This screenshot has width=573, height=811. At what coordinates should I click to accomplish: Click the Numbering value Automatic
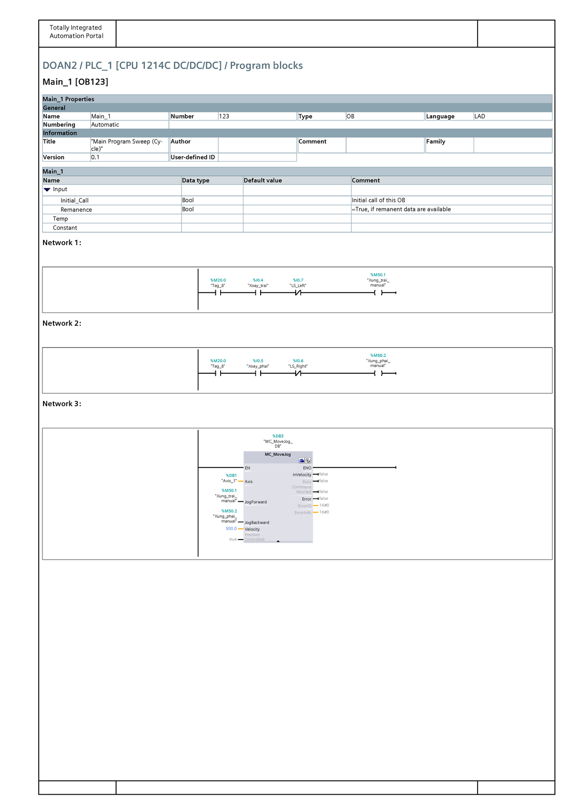129,125
